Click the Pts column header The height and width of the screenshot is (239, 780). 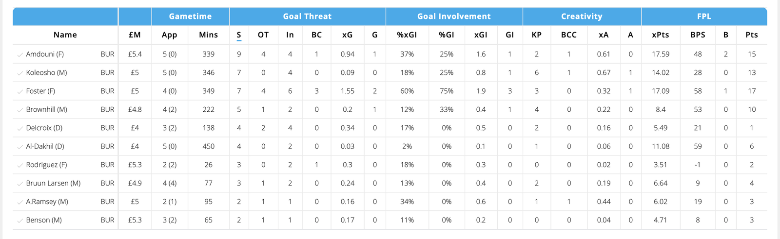point(751,35)
